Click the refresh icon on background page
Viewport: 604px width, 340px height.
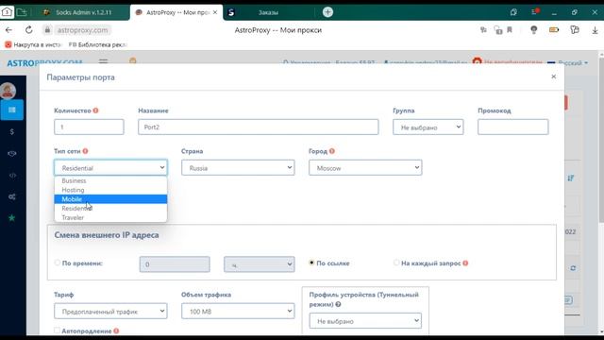click(x=573, y=268)
